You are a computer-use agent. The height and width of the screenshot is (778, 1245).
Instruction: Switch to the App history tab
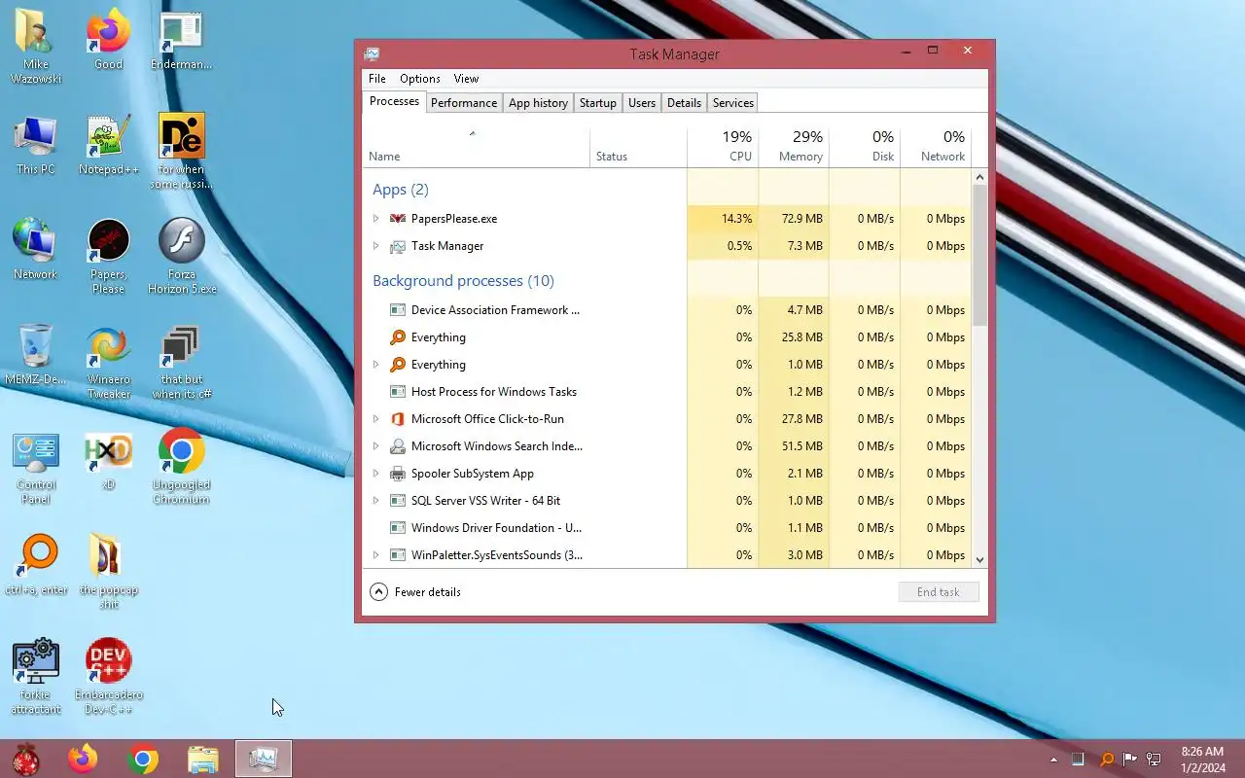(538, 103)
